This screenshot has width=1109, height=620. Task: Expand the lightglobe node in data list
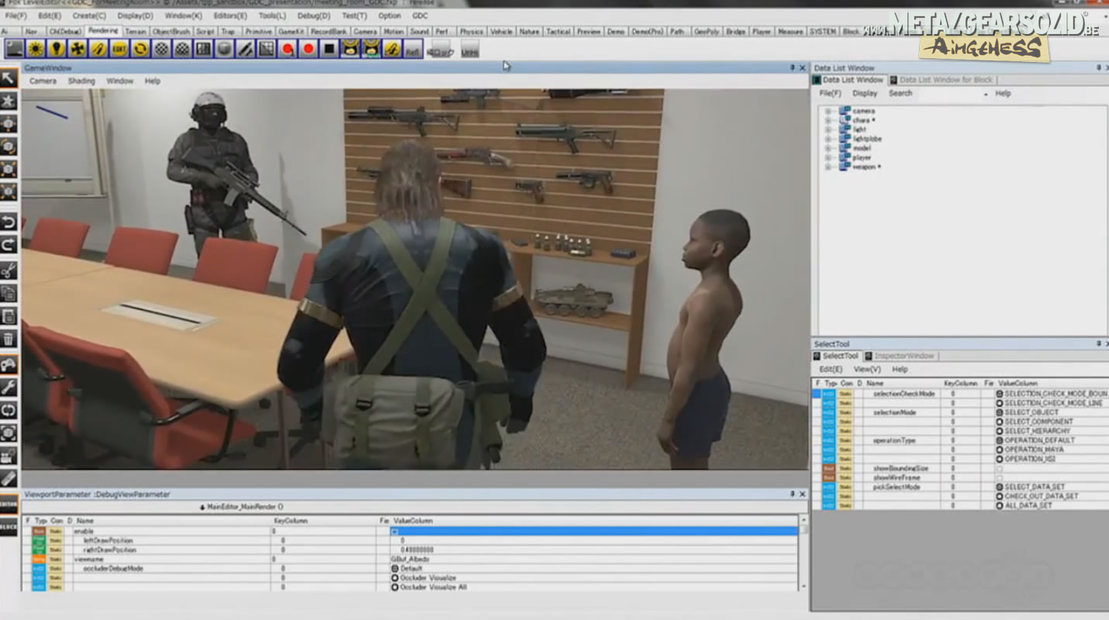(827, 139)
